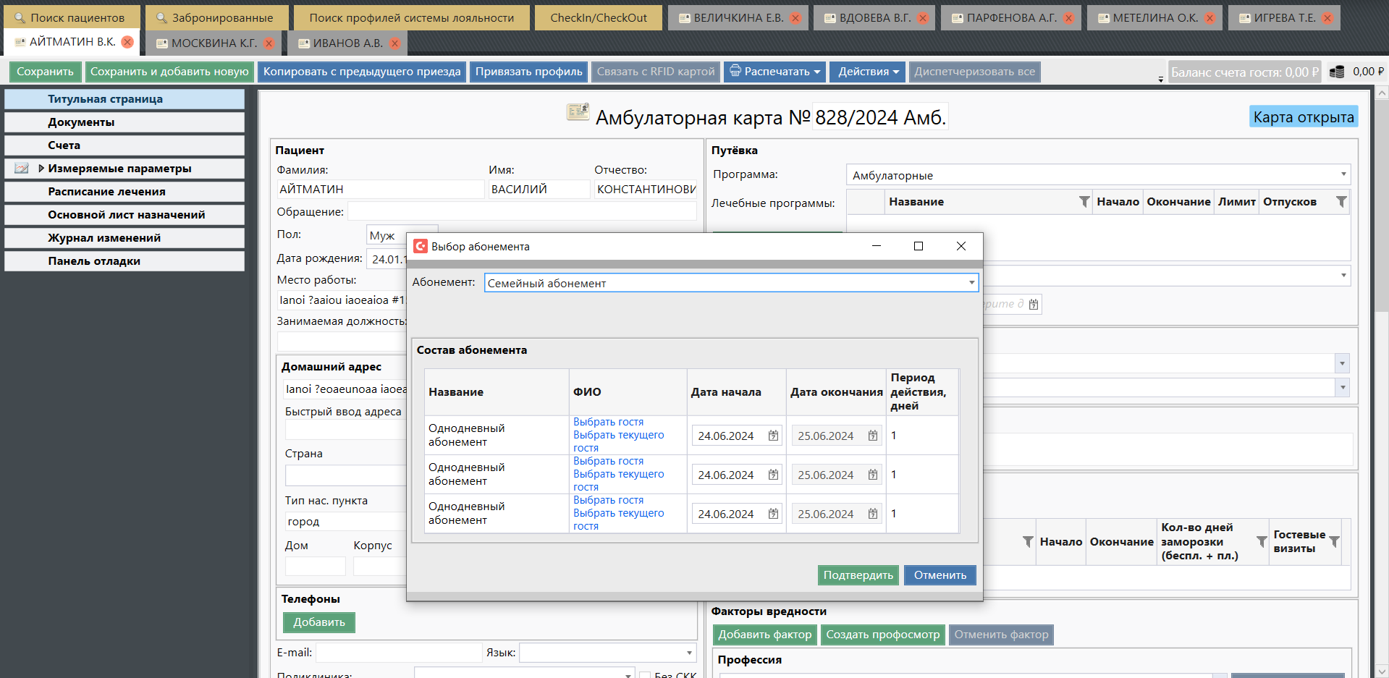The height and width of the screenshot is (678, 1389).
Task: Expand Измеряемые параметры tree section
Action: [x=41, y=169]
